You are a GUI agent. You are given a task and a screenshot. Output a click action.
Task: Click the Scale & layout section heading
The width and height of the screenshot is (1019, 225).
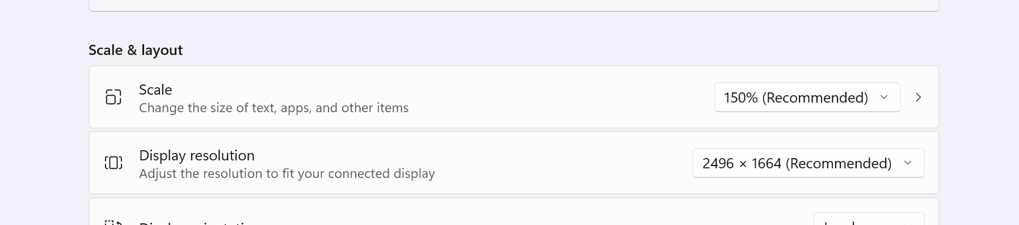click(136, 50)
